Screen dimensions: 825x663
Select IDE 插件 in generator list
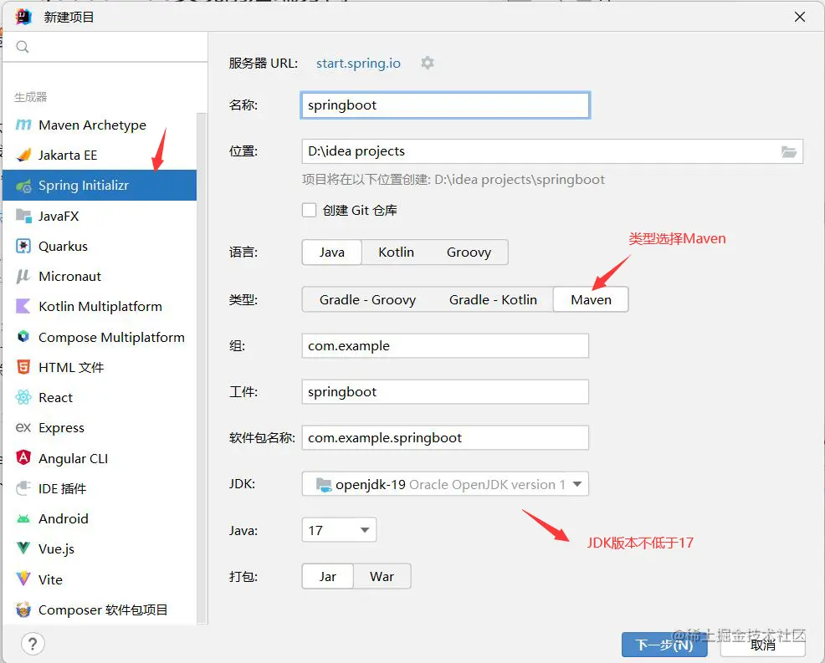[x=100, y=488]
